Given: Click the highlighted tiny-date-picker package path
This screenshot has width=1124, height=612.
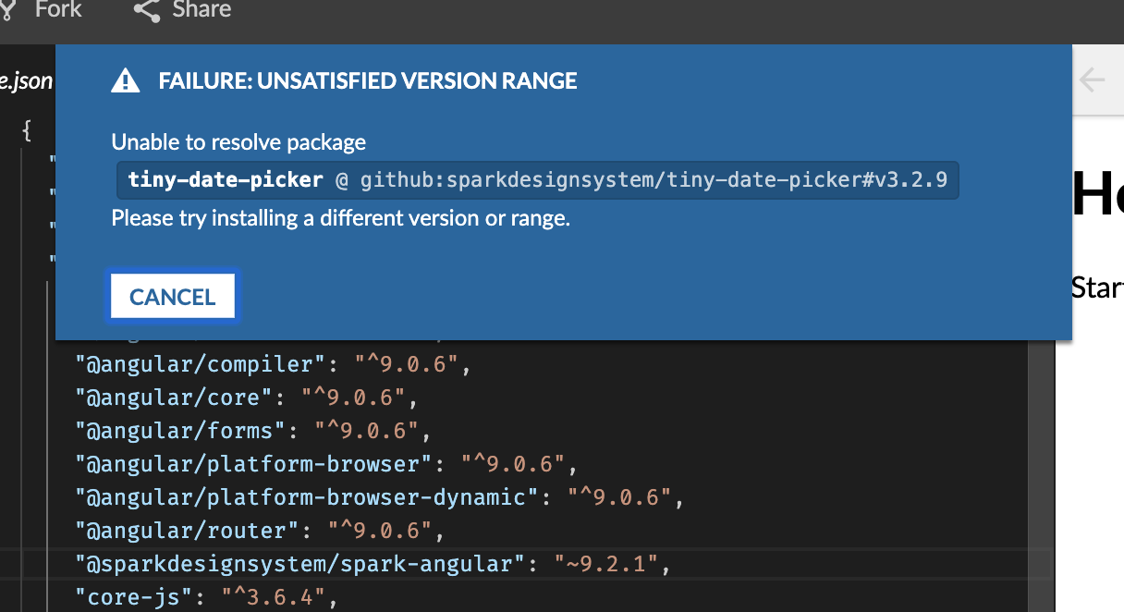Looking at the screenshot, I should 538,179.
